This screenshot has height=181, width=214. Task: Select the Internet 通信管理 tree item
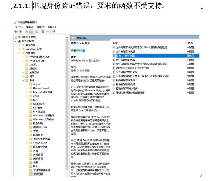click(43, 92)
